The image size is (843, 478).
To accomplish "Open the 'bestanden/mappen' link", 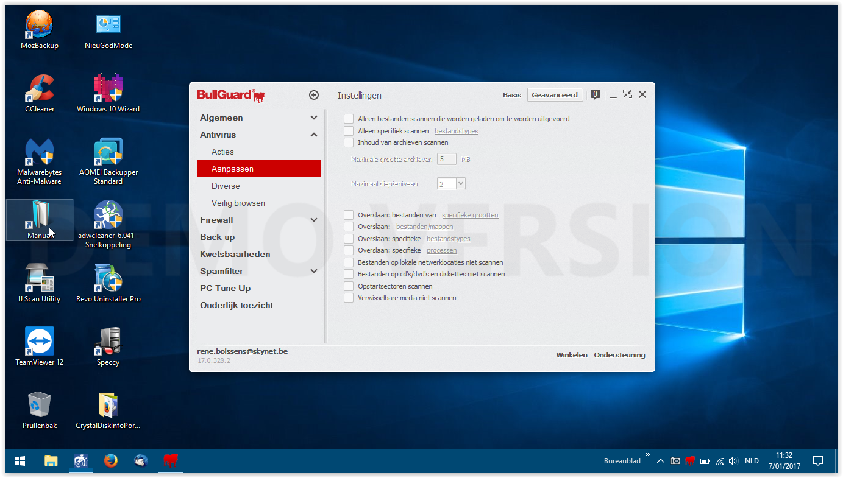I will [x=425, y=227].
